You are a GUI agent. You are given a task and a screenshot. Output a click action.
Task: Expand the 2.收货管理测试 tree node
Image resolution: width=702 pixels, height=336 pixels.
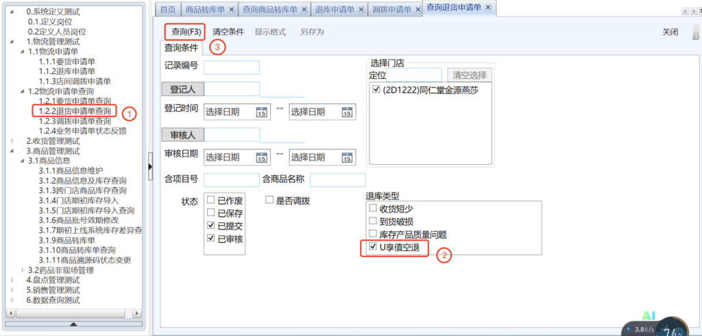pyautogui.click(x=14, y=141)
